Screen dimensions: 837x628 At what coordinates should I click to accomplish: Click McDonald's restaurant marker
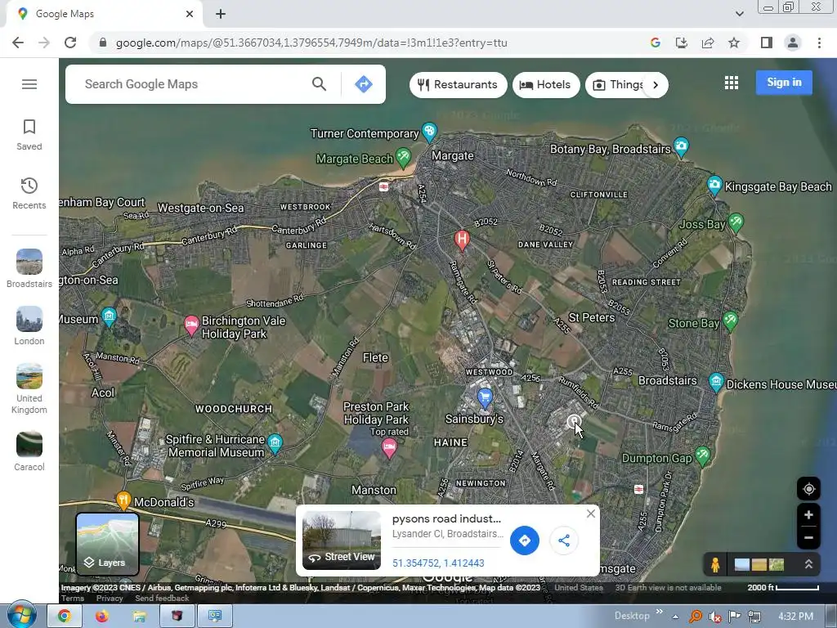coord(123,500)
